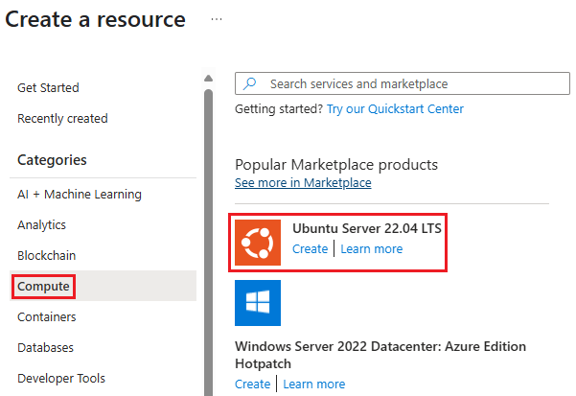Viewport: 576px width, 396px height.
Task: Open the ellipsis more options menu
Action: point(217,19)
